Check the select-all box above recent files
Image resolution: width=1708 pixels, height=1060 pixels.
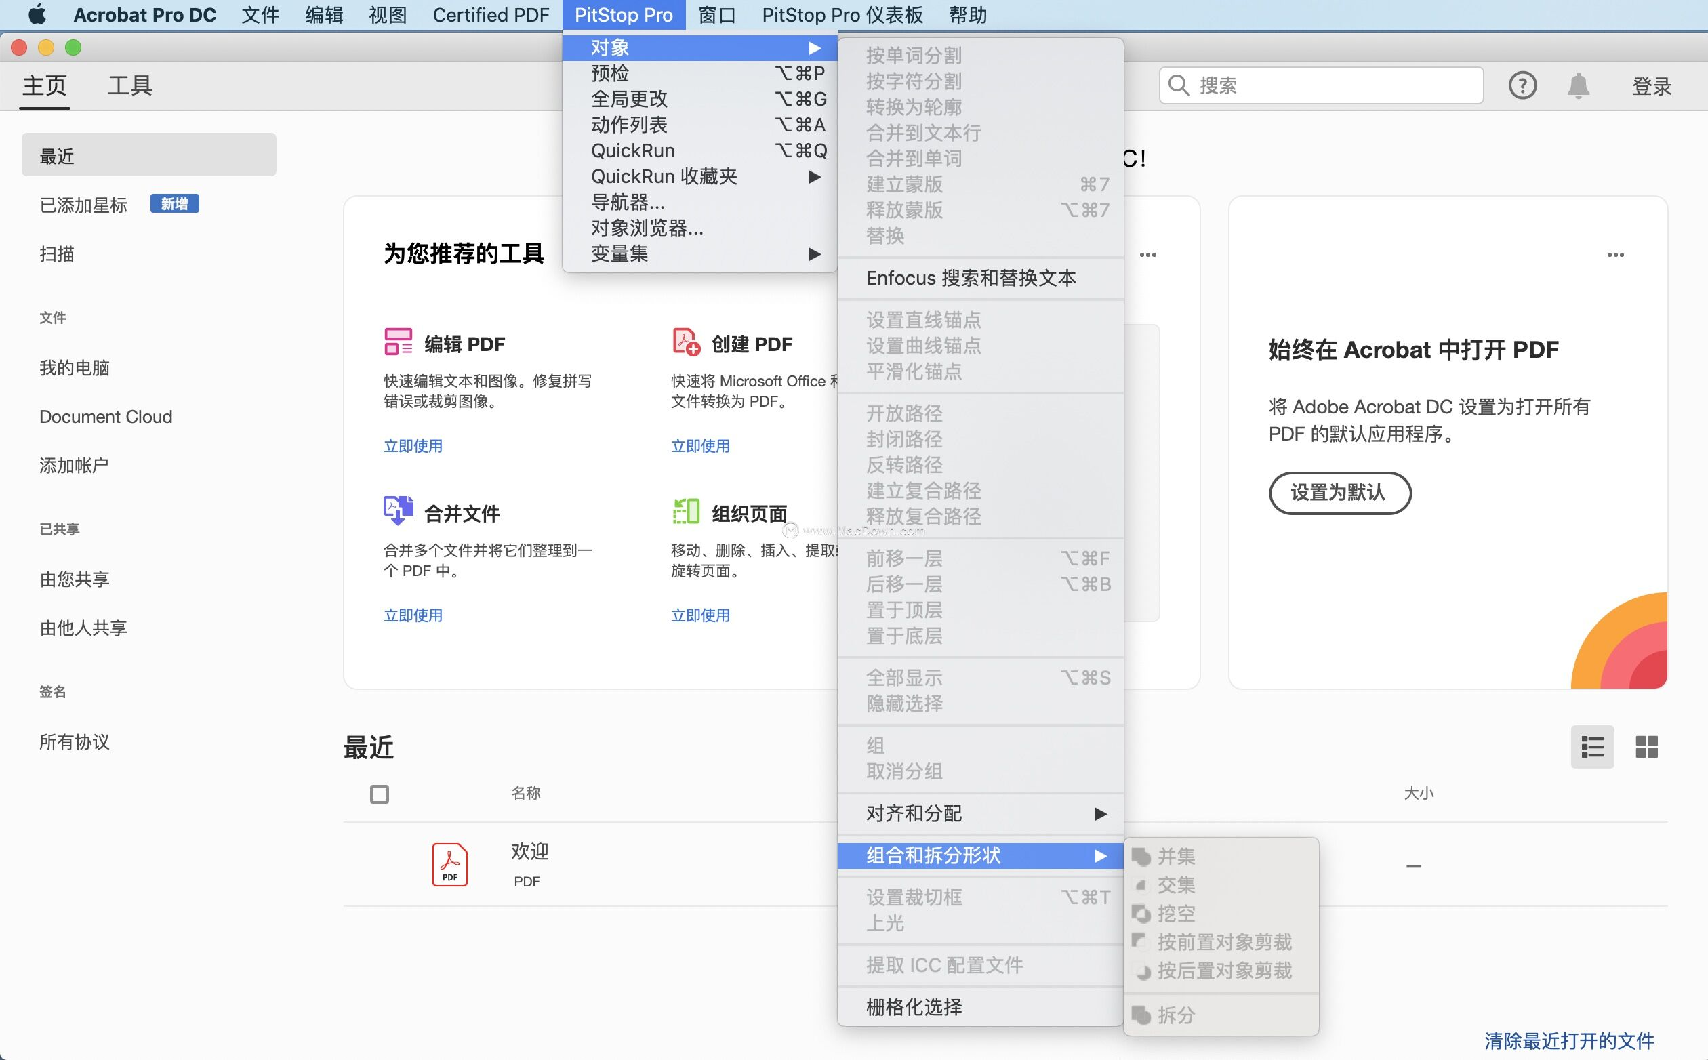tap(378, 793)
